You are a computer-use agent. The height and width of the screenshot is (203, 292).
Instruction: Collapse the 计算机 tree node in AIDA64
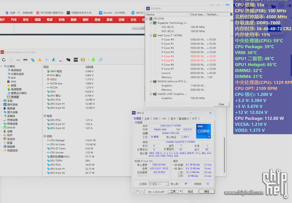(1, 66)
